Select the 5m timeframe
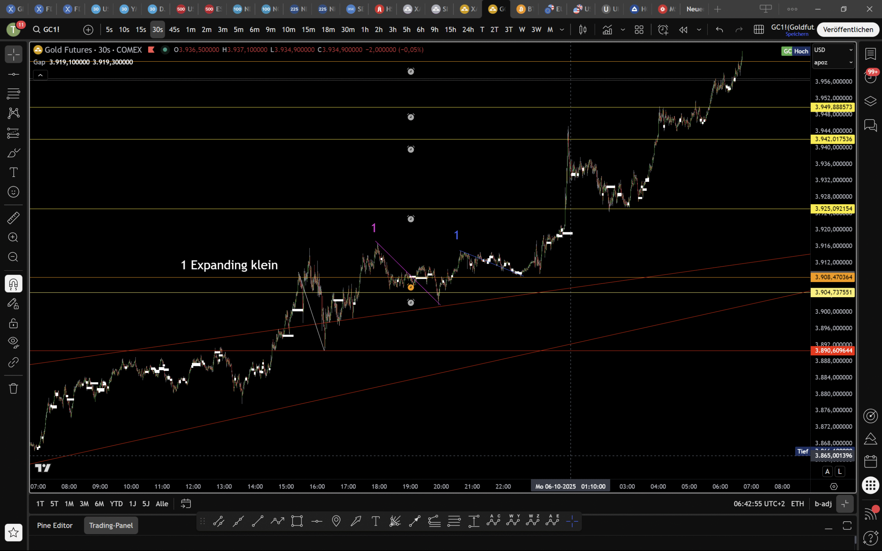The height and width of the screenshot is (551, 882). pos(238,30)
